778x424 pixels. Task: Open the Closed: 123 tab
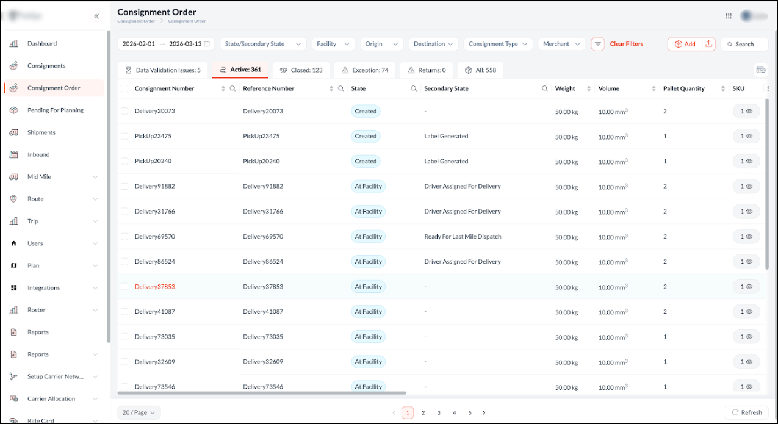[x=301, y=70]
